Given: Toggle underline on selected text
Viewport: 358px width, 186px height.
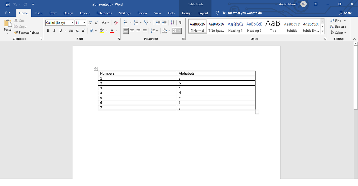Looking at the screenshot, I should [60, 31].
